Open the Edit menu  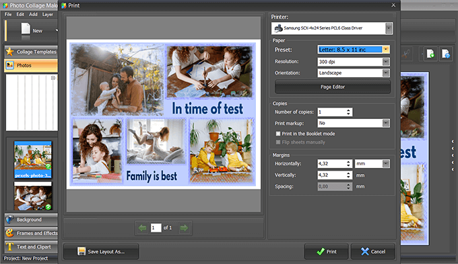click(20, 14)
